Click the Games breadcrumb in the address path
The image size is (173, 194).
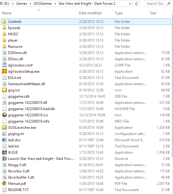(22, 4)
